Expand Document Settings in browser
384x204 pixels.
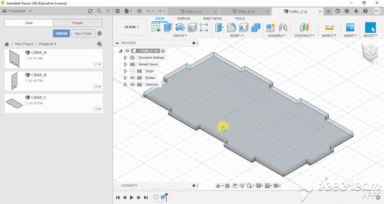125,58
